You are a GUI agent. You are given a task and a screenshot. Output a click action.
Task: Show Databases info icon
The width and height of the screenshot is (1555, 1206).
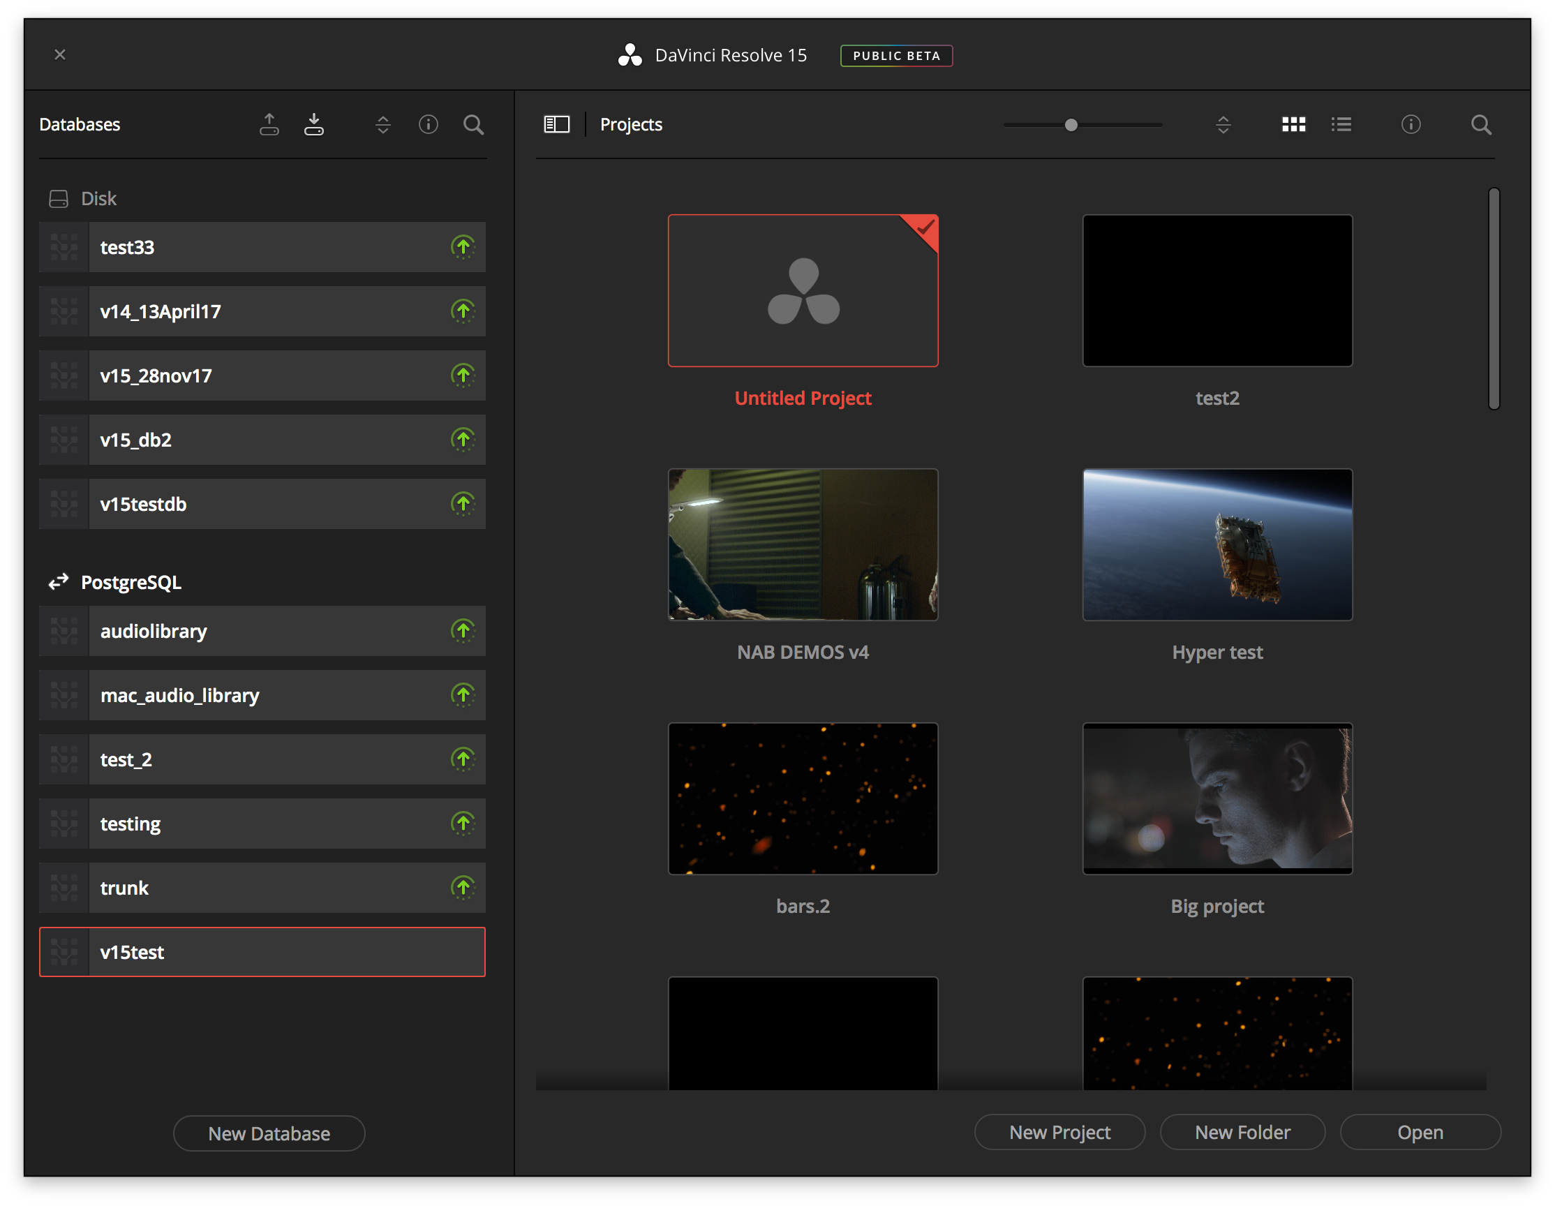(428, 125)
